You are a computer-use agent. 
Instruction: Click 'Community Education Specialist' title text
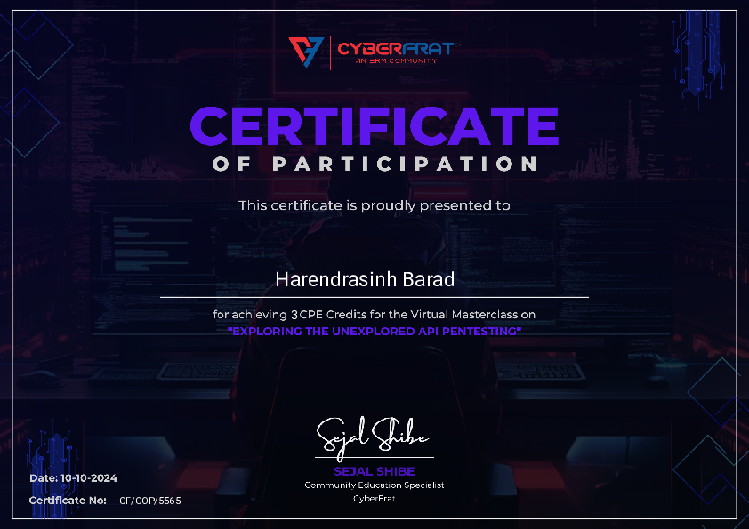374,485
